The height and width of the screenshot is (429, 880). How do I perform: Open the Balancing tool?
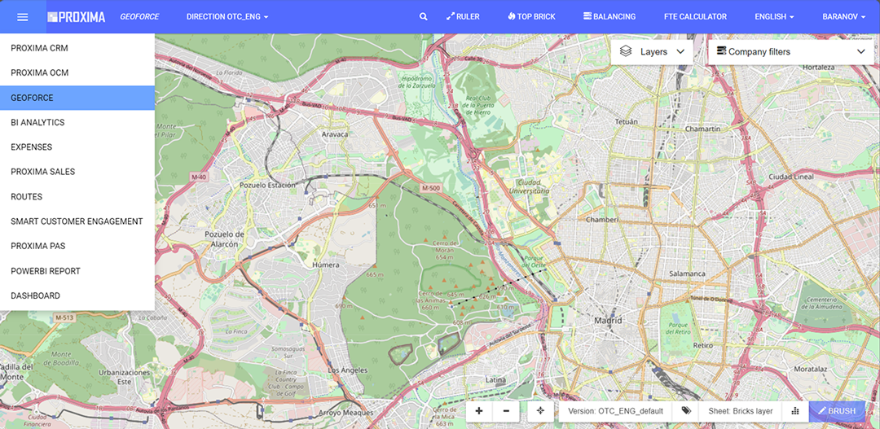tap(609, 17)
